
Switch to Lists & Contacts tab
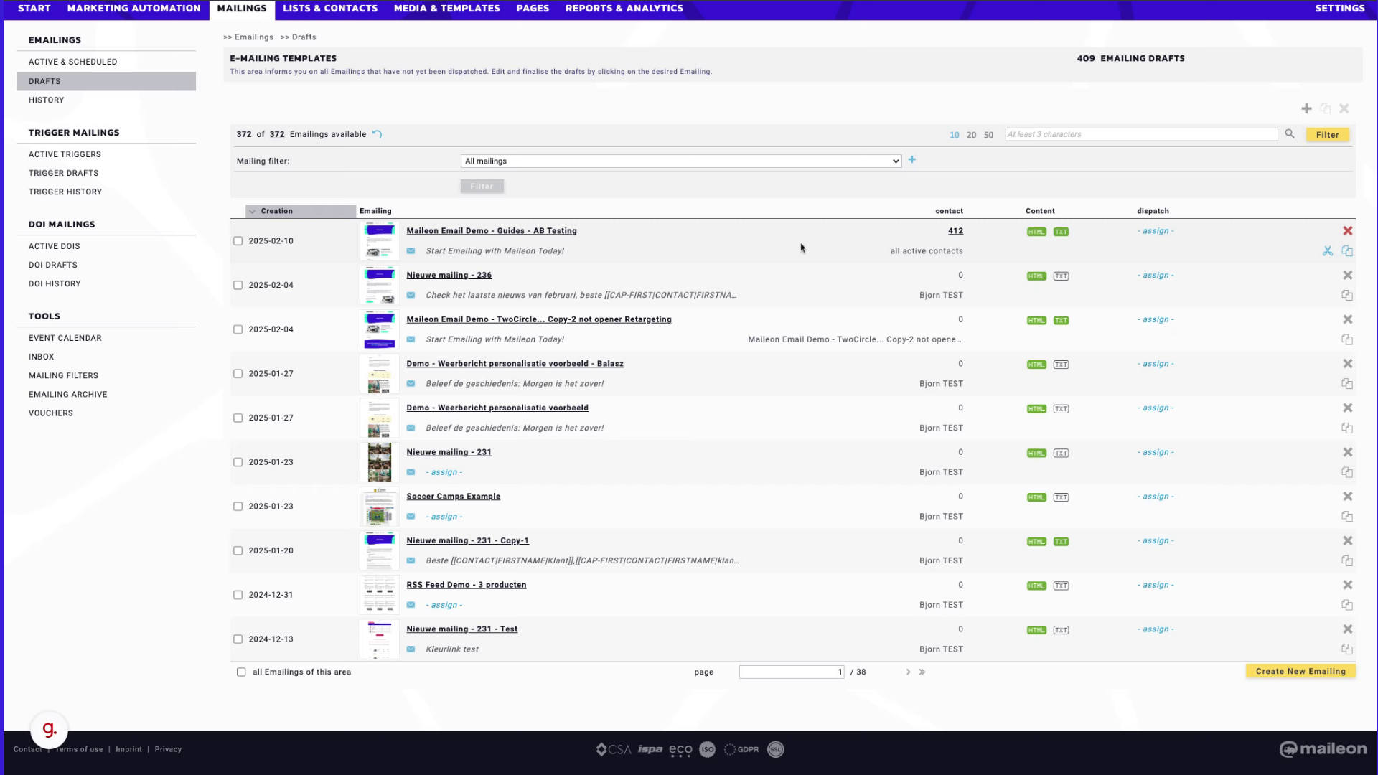pos(330,9)
